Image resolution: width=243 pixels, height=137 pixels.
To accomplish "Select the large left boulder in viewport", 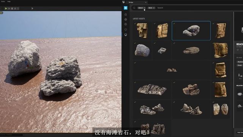I will tap(24, 59).
